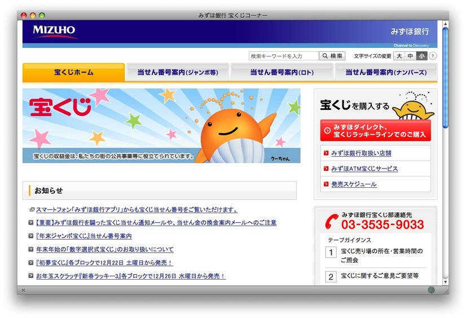Click the blue vertical scrollbar thumb
The width and height of the screenshot is (466, 318).
coord(445,78)
